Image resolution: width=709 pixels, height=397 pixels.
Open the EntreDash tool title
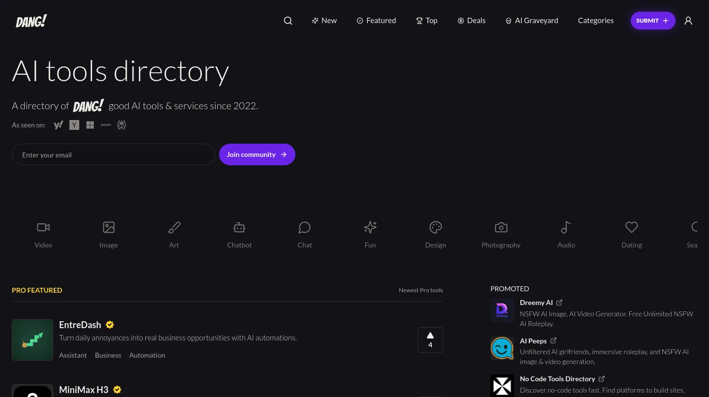[80, 325]
